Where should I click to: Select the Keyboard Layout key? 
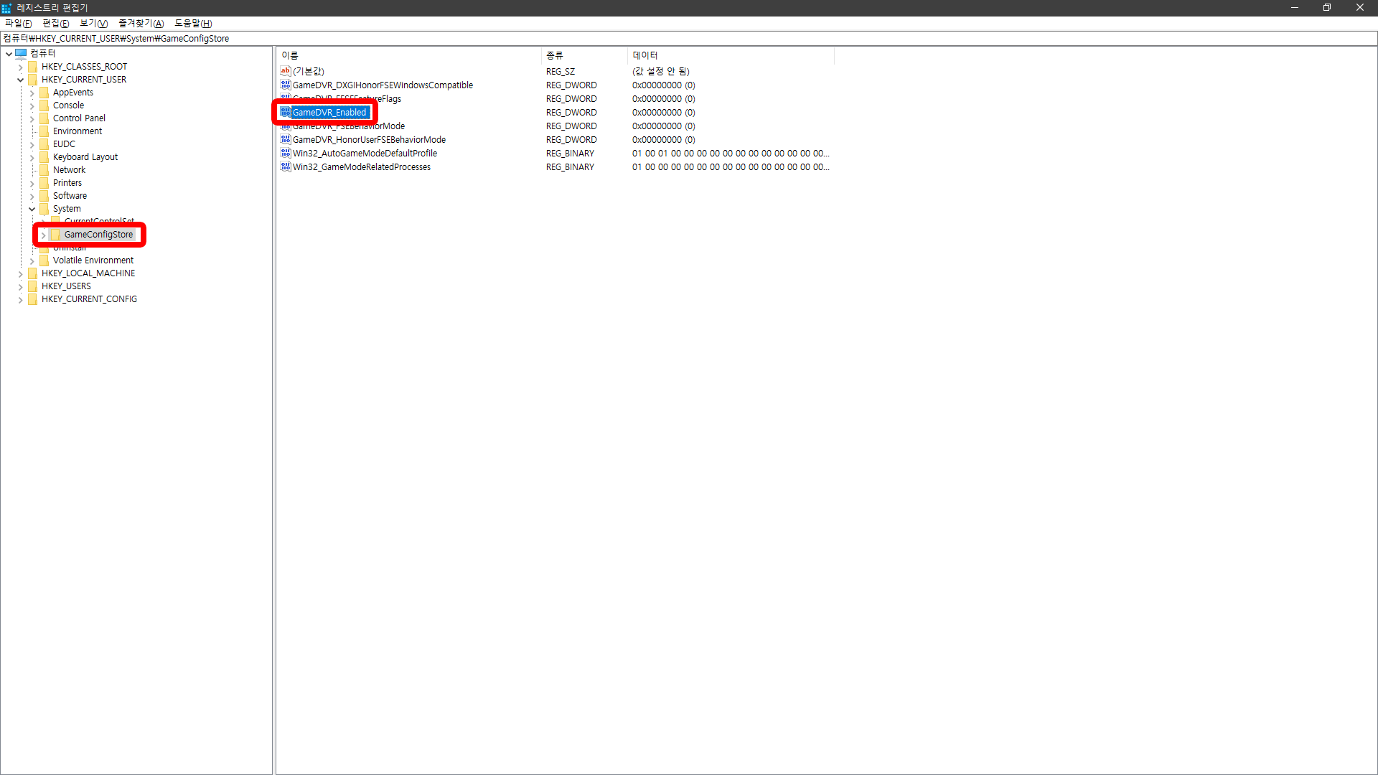coord(85,157)
